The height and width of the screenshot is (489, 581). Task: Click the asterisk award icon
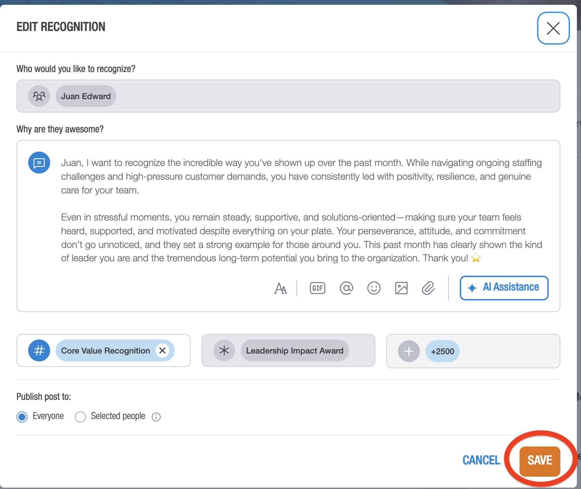point(224,350)
